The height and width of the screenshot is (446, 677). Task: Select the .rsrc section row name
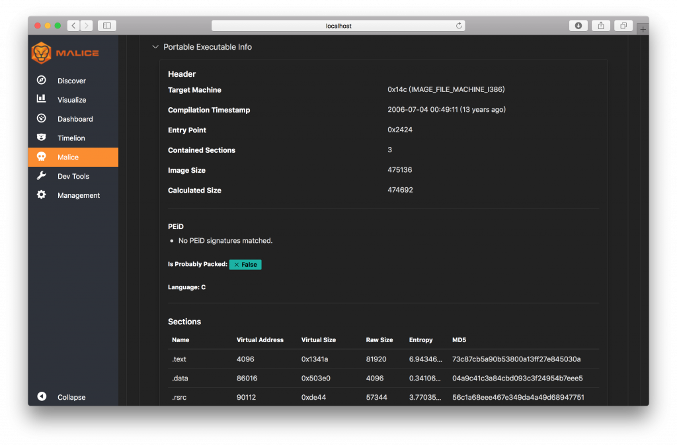coord(179,397)
